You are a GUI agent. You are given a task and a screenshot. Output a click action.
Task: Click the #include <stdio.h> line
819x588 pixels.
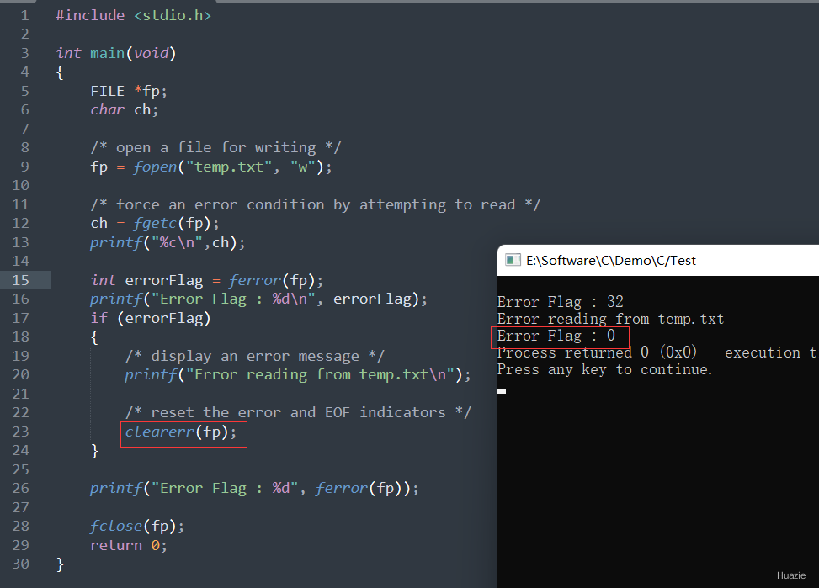click(x=134, y=16)
